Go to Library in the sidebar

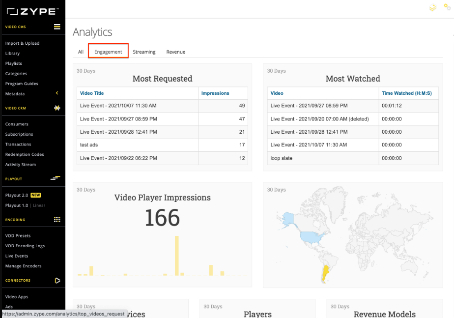12,53
